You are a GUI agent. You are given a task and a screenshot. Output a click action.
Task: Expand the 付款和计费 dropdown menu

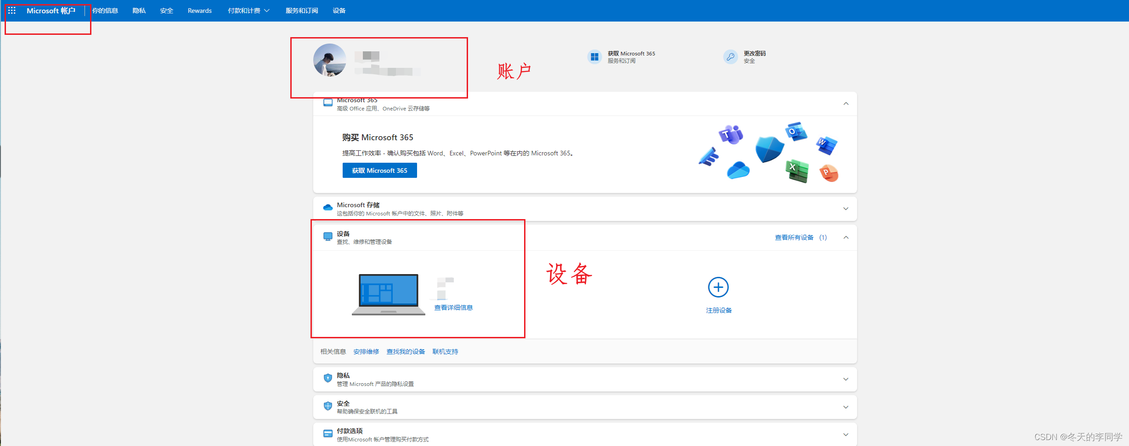pos(248,11)
